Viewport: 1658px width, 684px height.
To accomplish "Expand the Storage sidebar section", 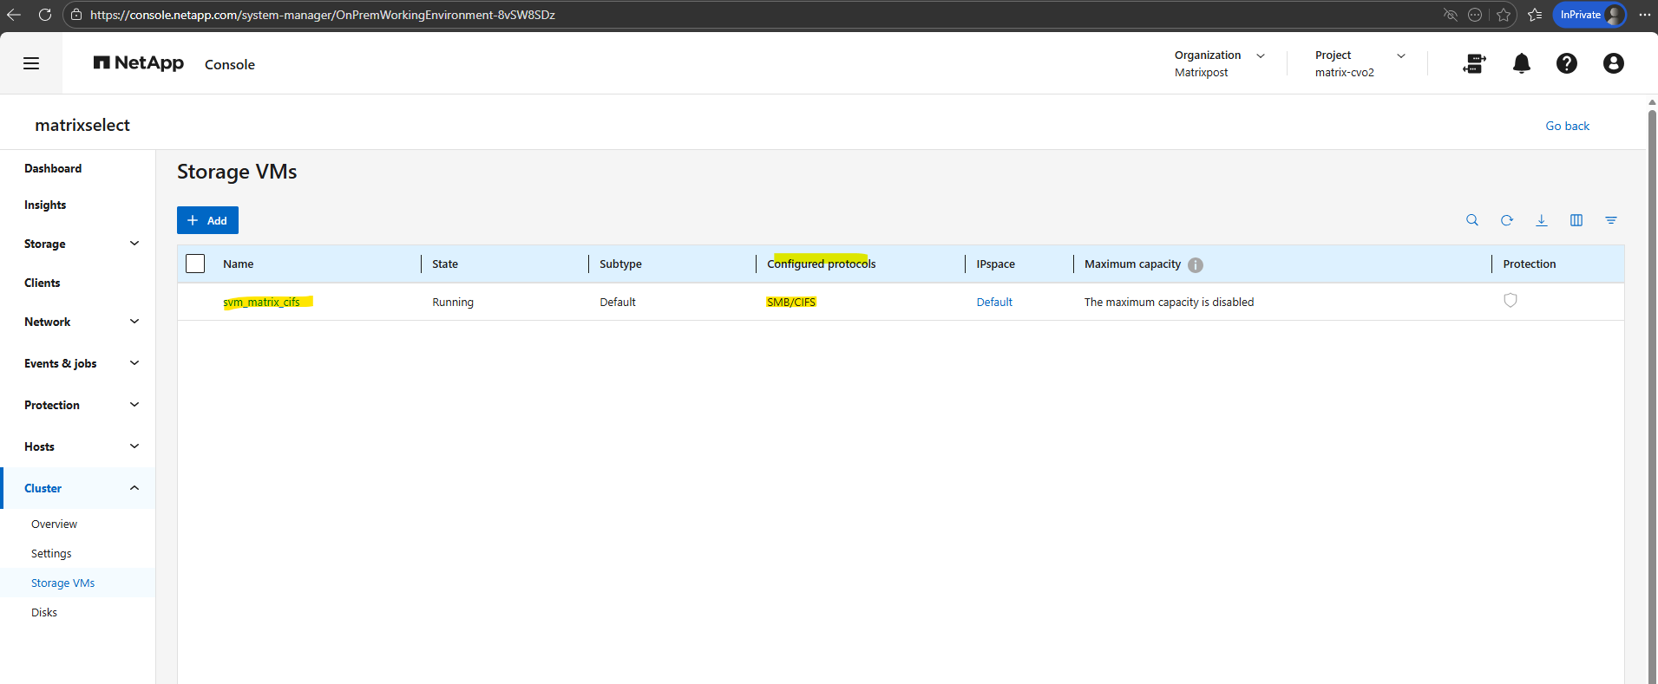I will 134,244.
